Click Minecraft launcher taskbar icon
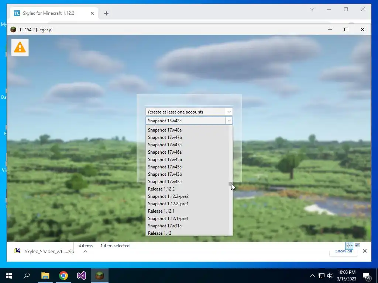The width and height of the screenshot is (378, 283). pyautogui.click(x=100, y=276)
